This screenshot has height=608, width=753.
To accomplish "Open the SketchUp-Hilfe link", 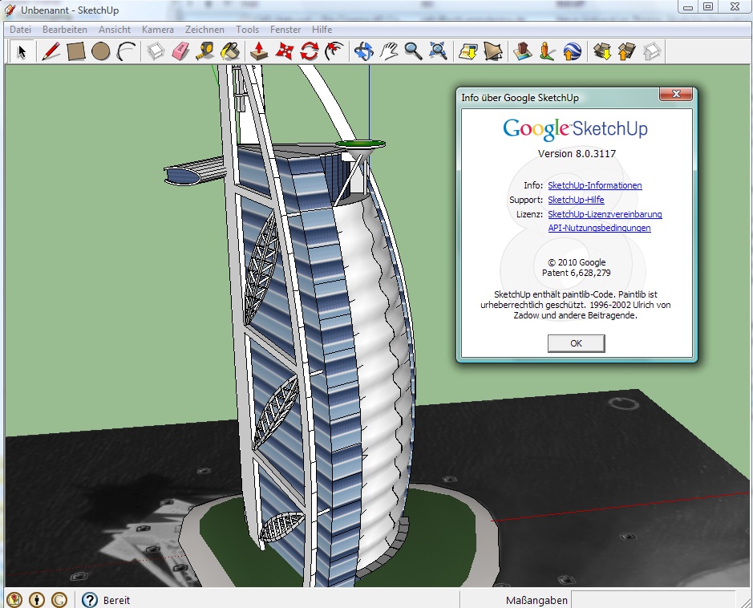I will coord(576,200).
